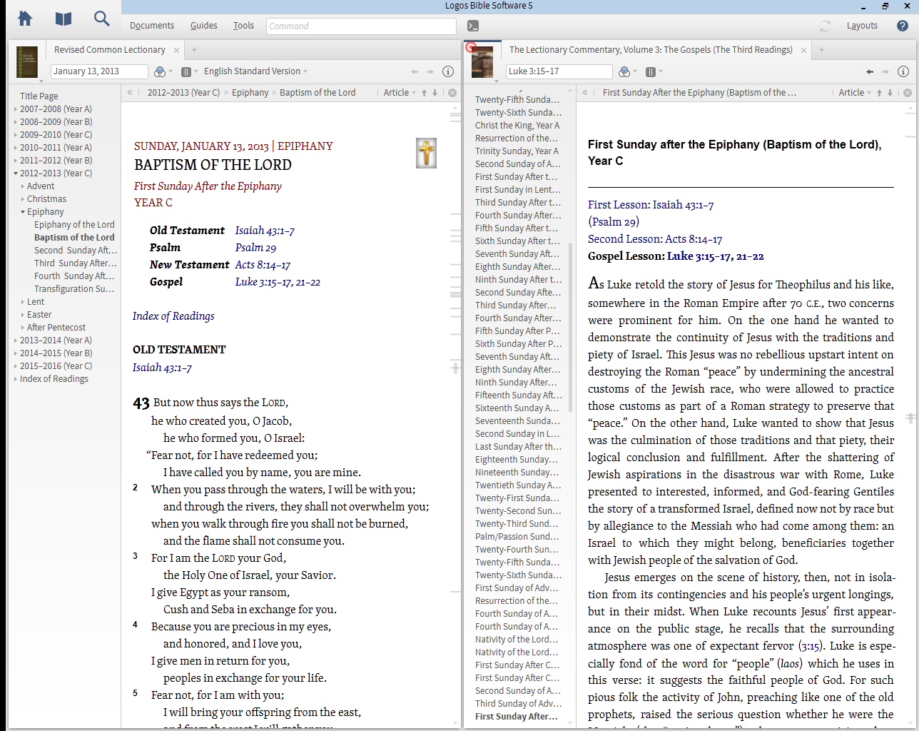The width and height of the screenshot is (919, 731).
Task: Open the Search magnifier icon
Action: click(102, 19)
